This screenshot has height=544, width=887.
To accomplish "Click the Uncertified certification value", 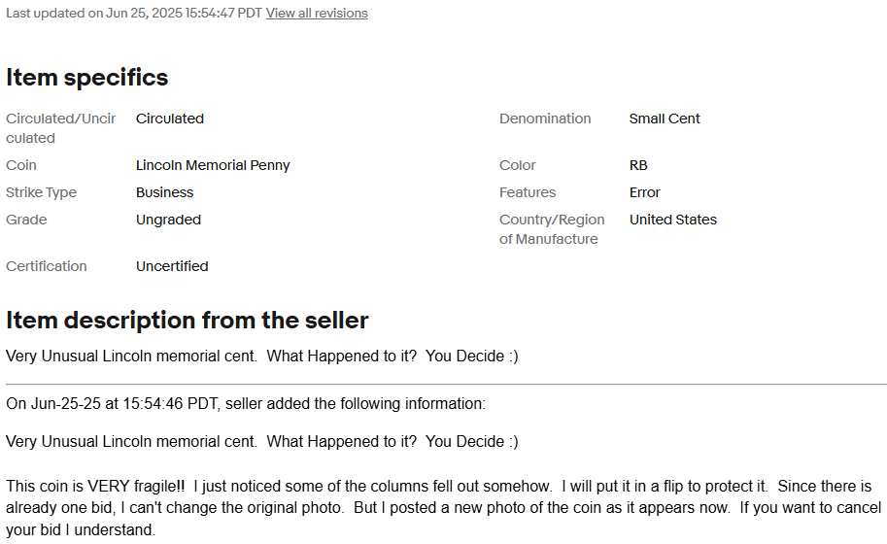I will coord(172,266).
